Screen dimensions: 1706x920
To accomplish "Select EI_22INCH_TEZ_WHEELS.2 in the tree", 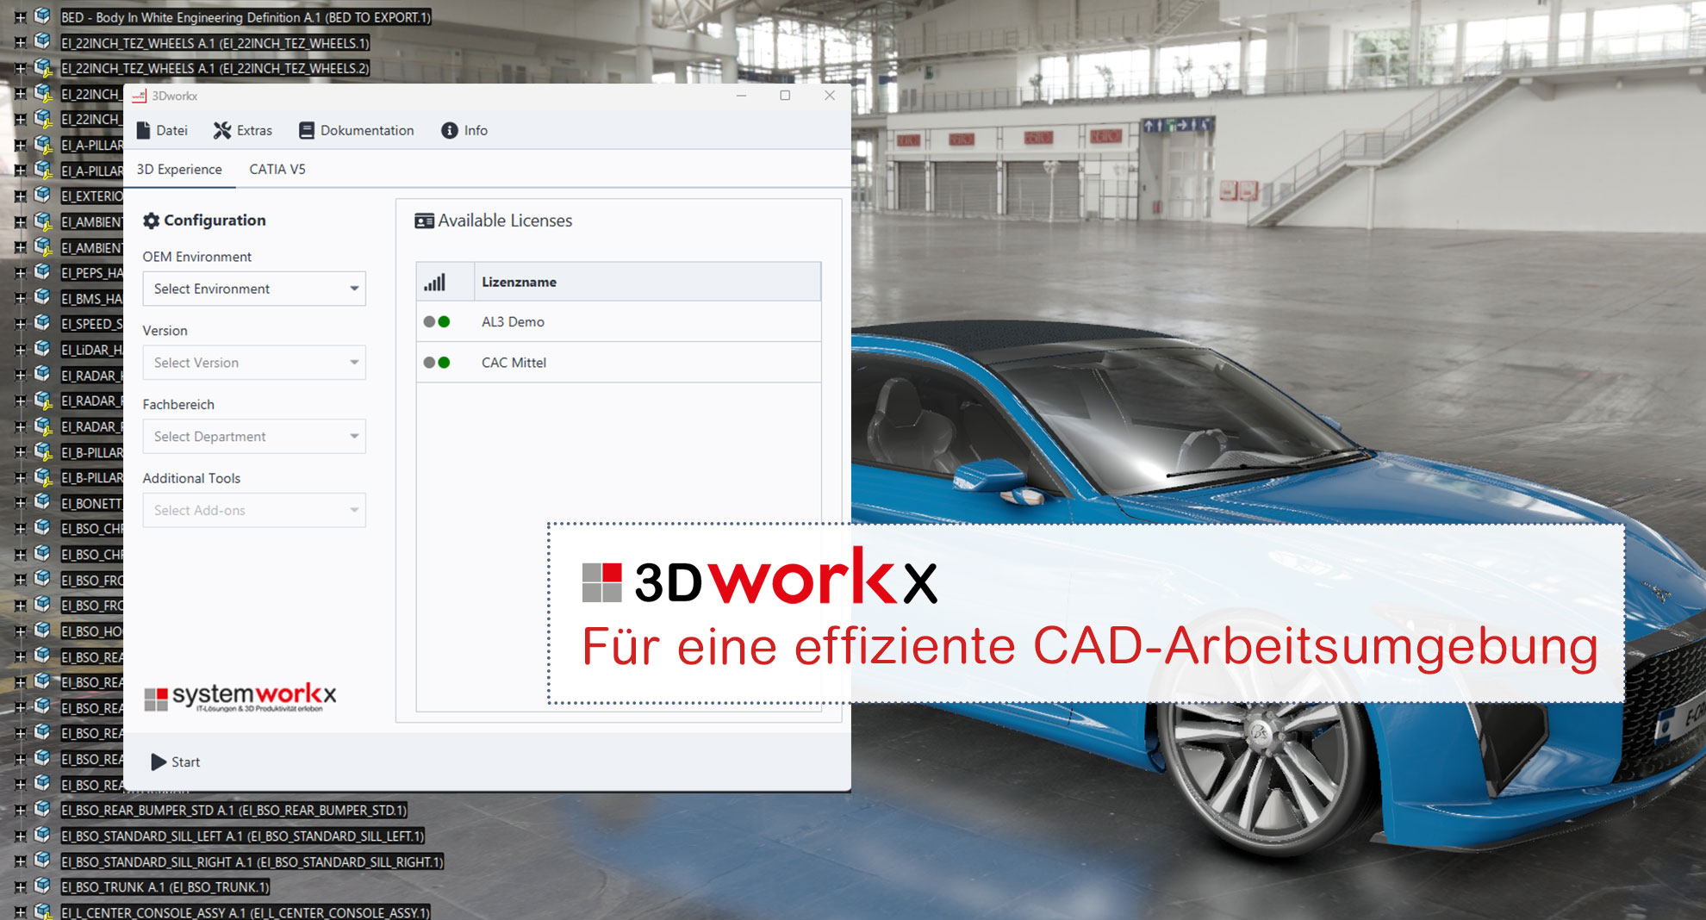I will click(215, 68).
